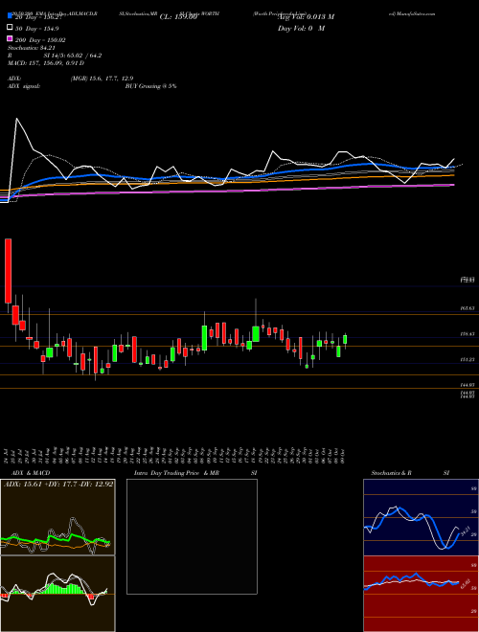Click the 151.23 price axis label
The width and height of the screenshot is (479, 632).
467,359
